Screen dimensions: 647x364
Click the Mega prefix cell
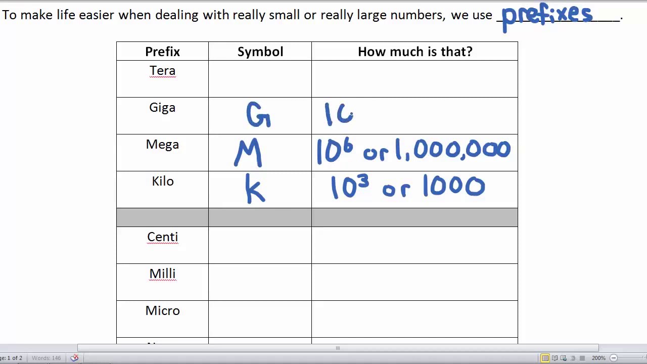pyautogui.click(x=162, y=153)
